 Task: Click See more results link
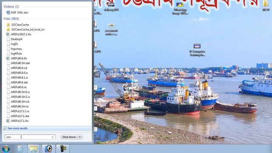pyautogui.click(x=18, y=128)
